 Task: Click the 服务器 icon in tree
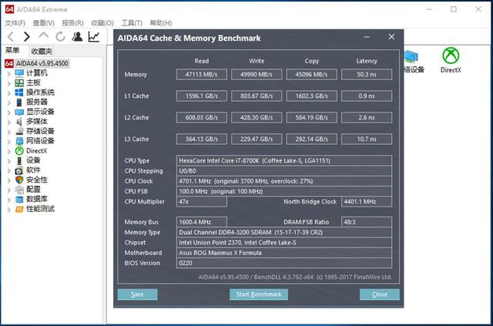[19, 103]
